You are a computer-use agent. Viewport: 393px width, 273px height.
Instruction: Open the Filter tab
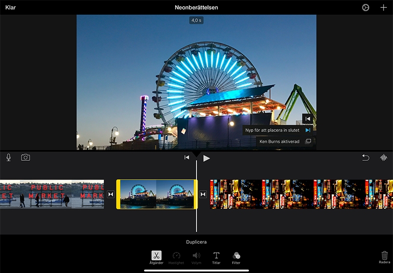[x=236, y=258]
